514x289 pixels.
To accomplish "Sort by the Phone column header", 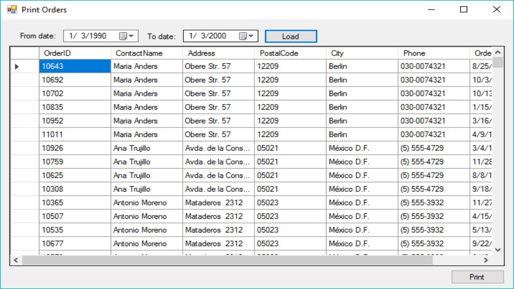I will point(434,53).
